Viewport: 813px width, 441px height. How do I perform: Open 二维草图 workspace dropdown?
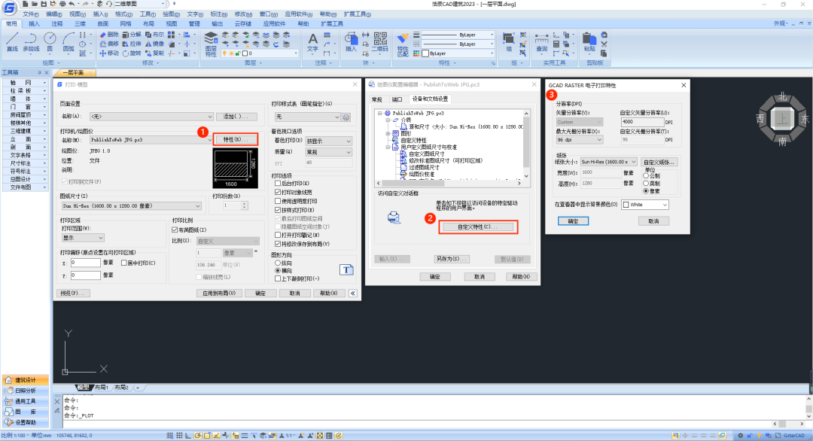point(139,4)
